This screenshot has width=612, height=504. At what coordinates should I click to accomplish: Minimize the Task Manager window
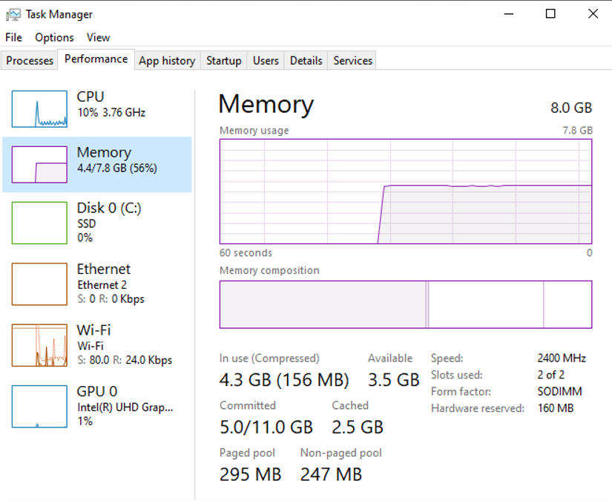(509, 13)
